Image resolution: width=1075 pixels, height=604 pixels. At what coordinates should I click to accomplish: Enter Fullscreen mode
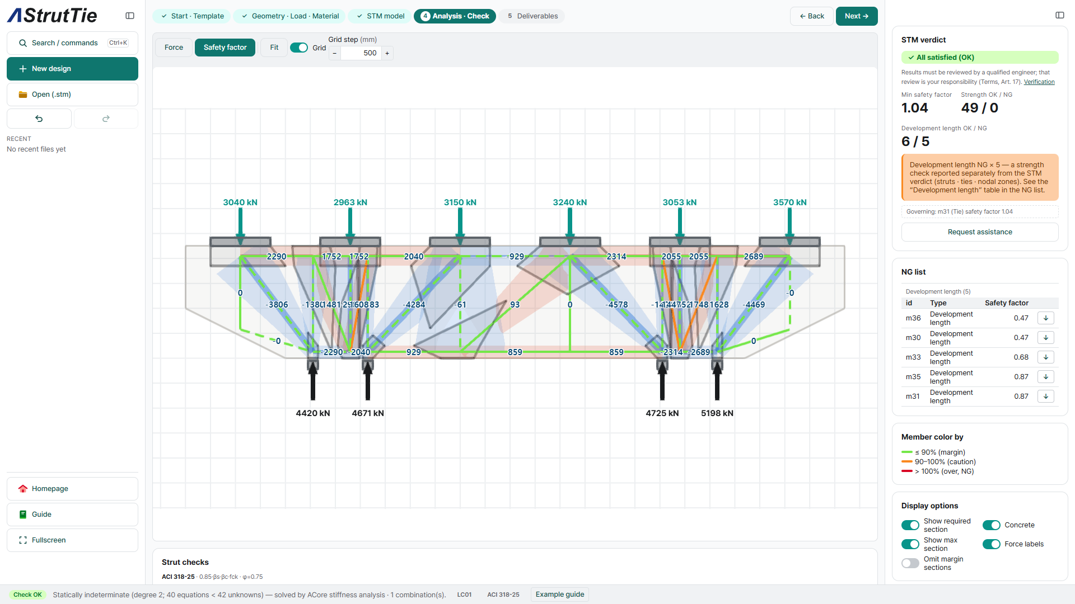pos(72,540)
